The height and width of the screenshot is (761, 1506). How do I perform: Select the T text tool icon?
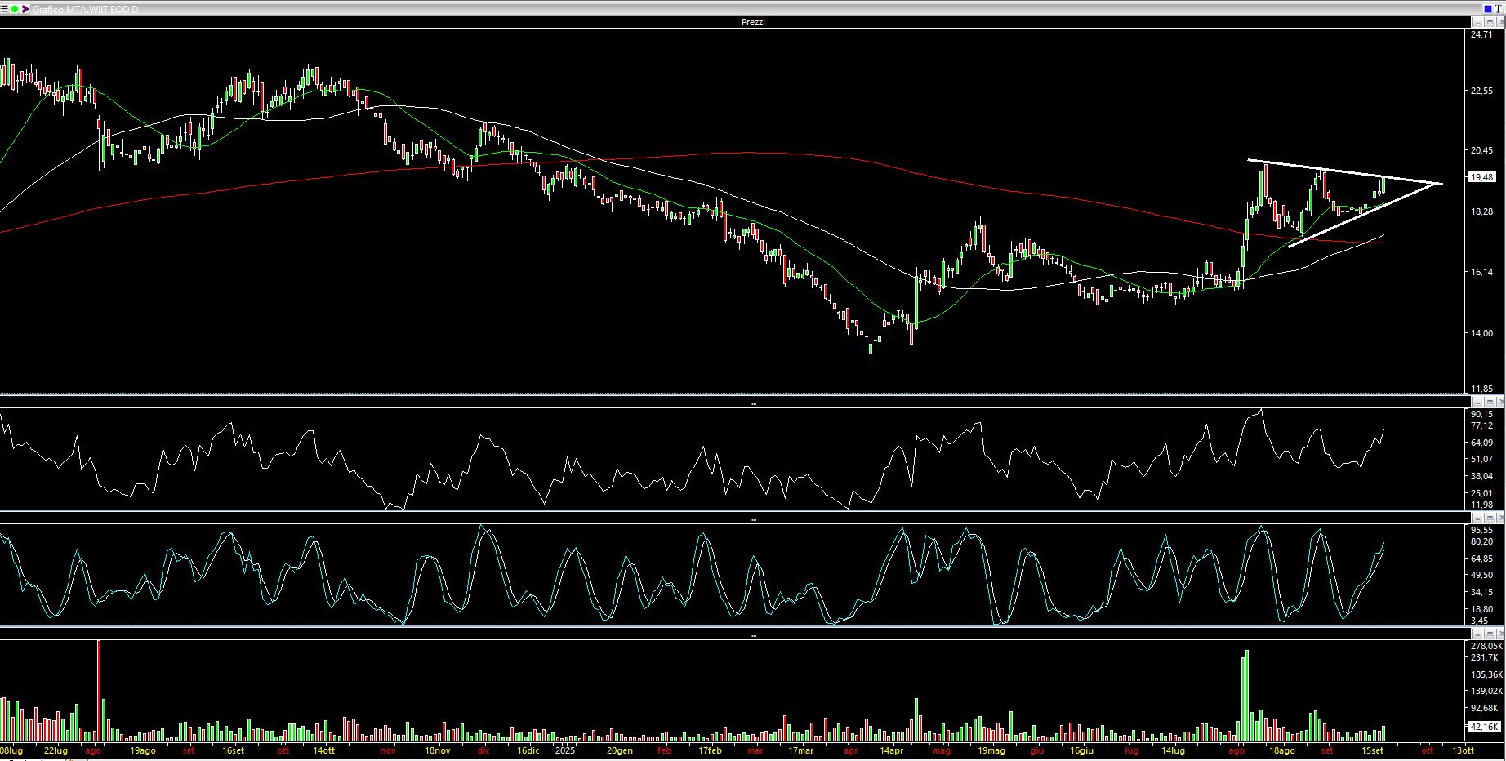[1499, 9]
